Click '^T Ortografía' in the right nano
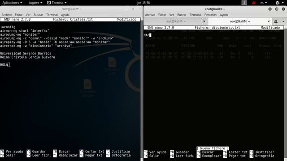The width and height of the screenshot is (287, 161). (x=262, y=156)
